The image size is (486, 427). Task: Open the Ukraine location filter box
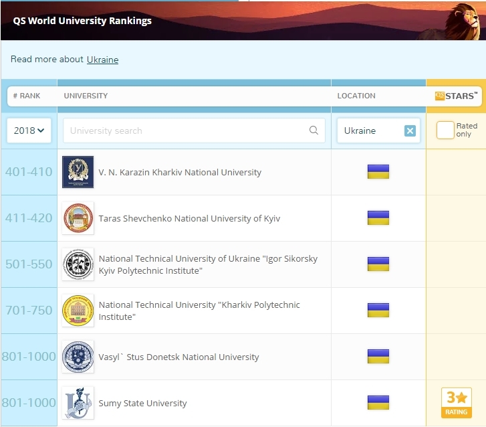(x=378, y=131)
